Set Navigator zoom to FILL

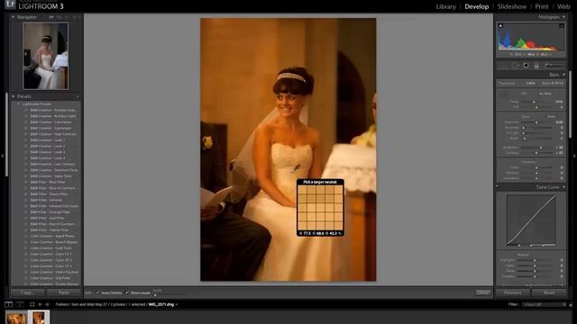60,17
